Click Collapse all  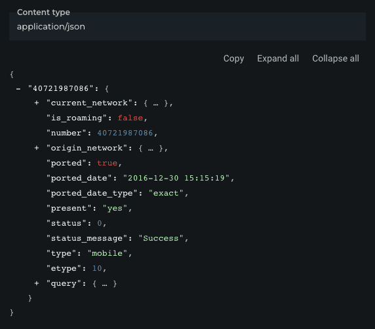(x=336, y=58)
